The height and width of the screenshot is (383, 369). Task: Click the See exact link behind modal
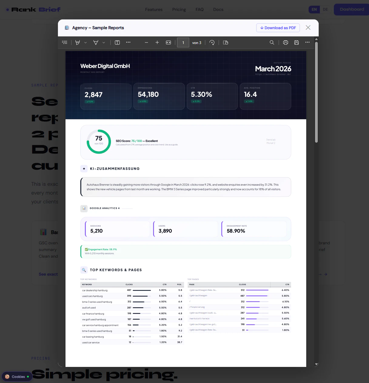(48, 274)
